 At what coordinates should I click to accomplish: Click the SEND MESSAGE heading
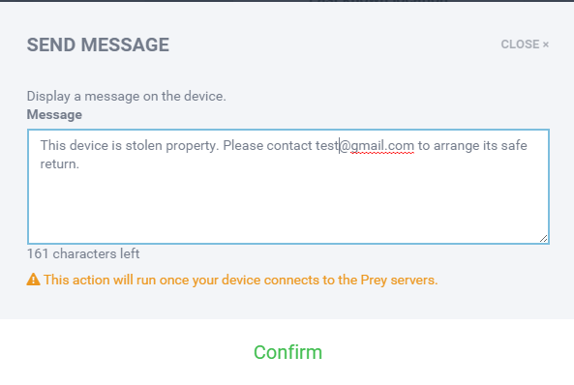tap(98, 45)
